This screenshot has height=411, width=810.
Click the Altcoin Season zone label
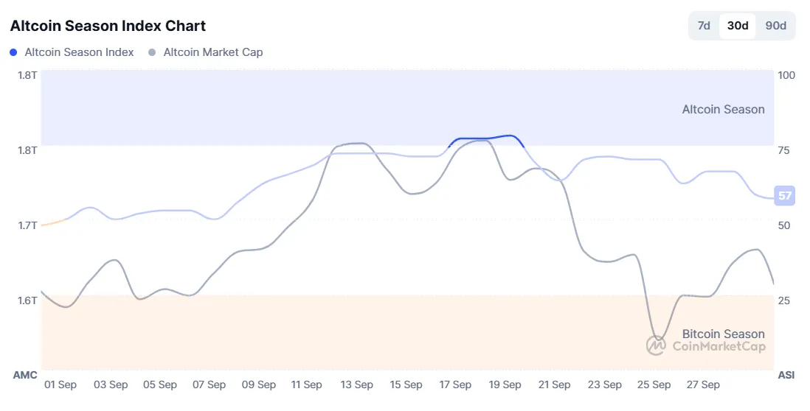(723, 109)
